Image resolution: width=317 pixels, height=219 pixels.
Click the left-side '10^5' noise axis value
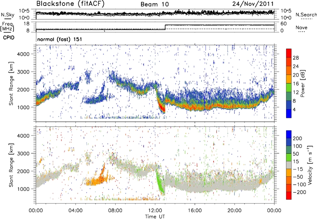24,11
